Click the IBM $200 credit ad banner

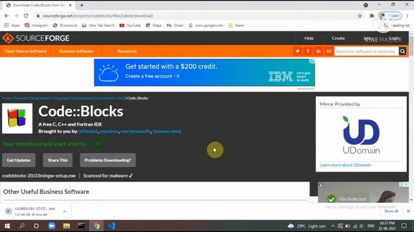click(x=204, y=72)
